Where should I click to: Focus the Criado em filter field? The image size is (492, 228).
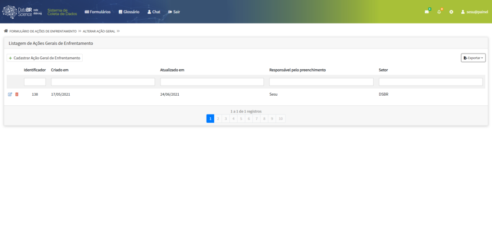click(103, 82)
